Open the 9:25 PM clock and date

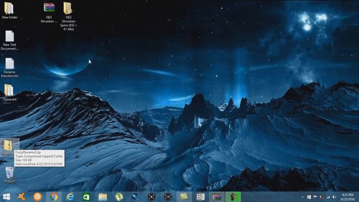[x=348, y=197]
